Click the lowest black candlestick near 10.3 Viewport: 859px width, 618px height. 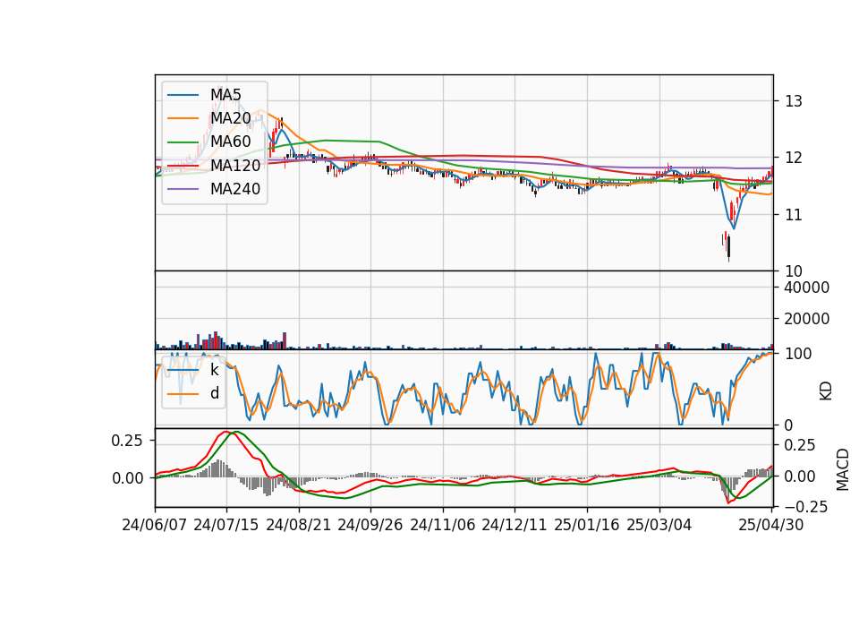[x=728, y=247]
